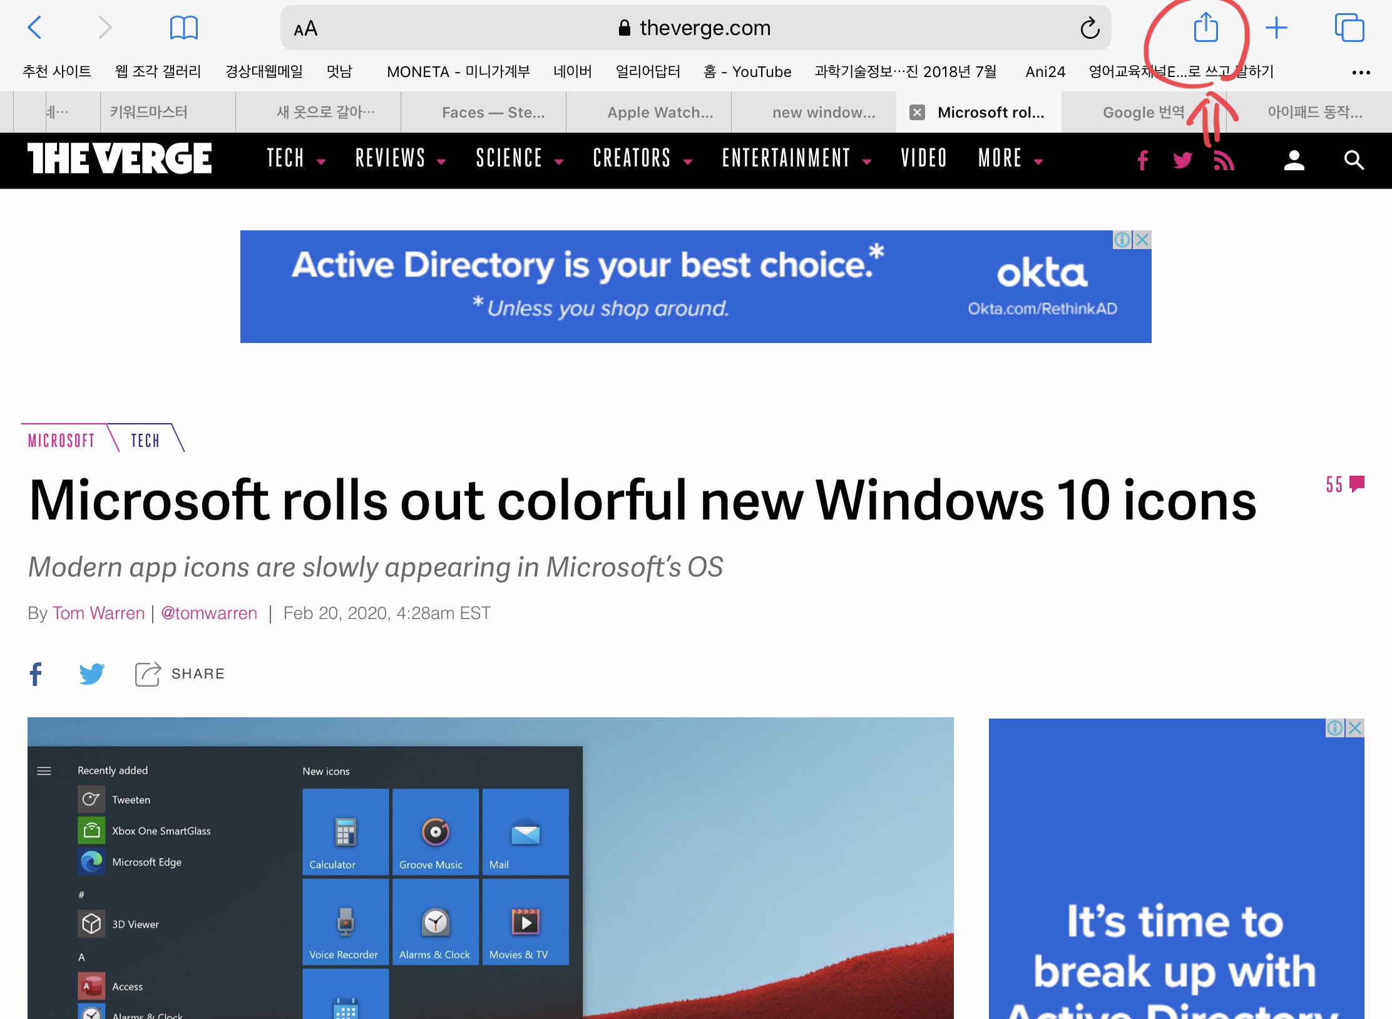Open the AA reader view options
This screenshot has width=1392, height=1019.
click(305, 29)
